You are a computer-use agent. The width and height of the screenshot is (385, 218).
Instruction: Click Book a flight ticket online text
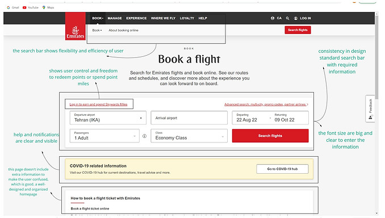(90, 209)
